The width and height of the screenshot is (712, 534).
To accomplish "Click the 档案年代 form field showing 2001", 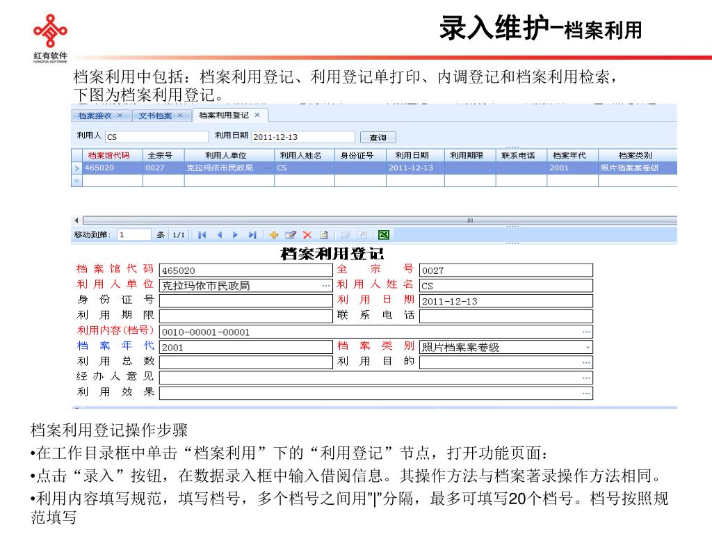I will 246,348.
